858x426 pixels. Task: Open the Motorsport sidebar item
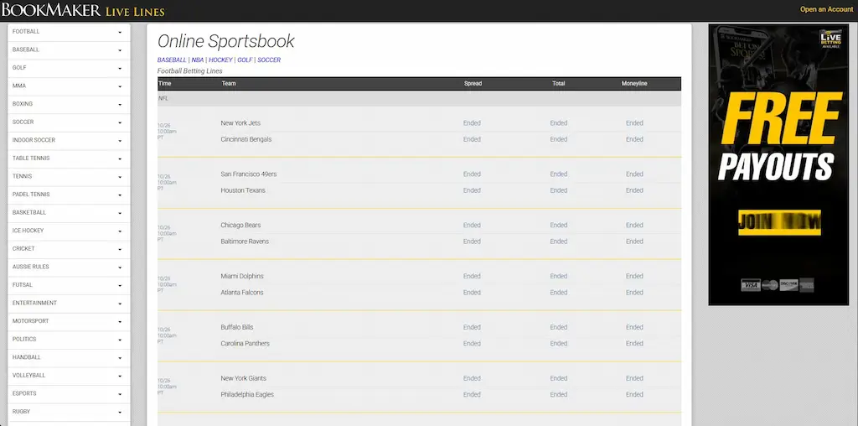(69, 321)
